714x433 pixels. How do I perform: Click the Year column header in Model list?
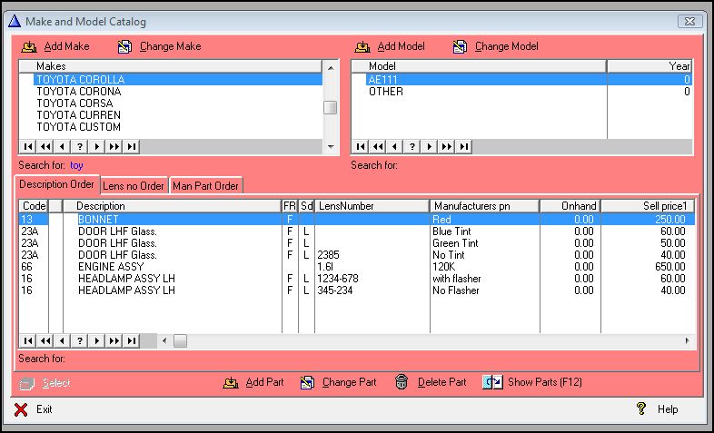[650, 66]
